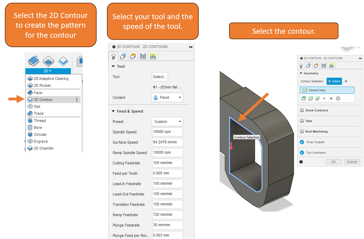
Task: Expand Wrap Toolpath section
Action: 302,142
